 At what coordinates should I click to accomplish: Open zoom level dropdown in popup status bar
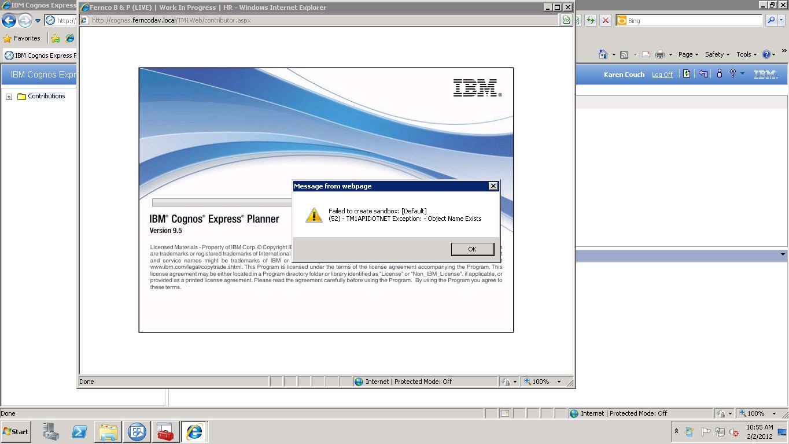(559, 382)
